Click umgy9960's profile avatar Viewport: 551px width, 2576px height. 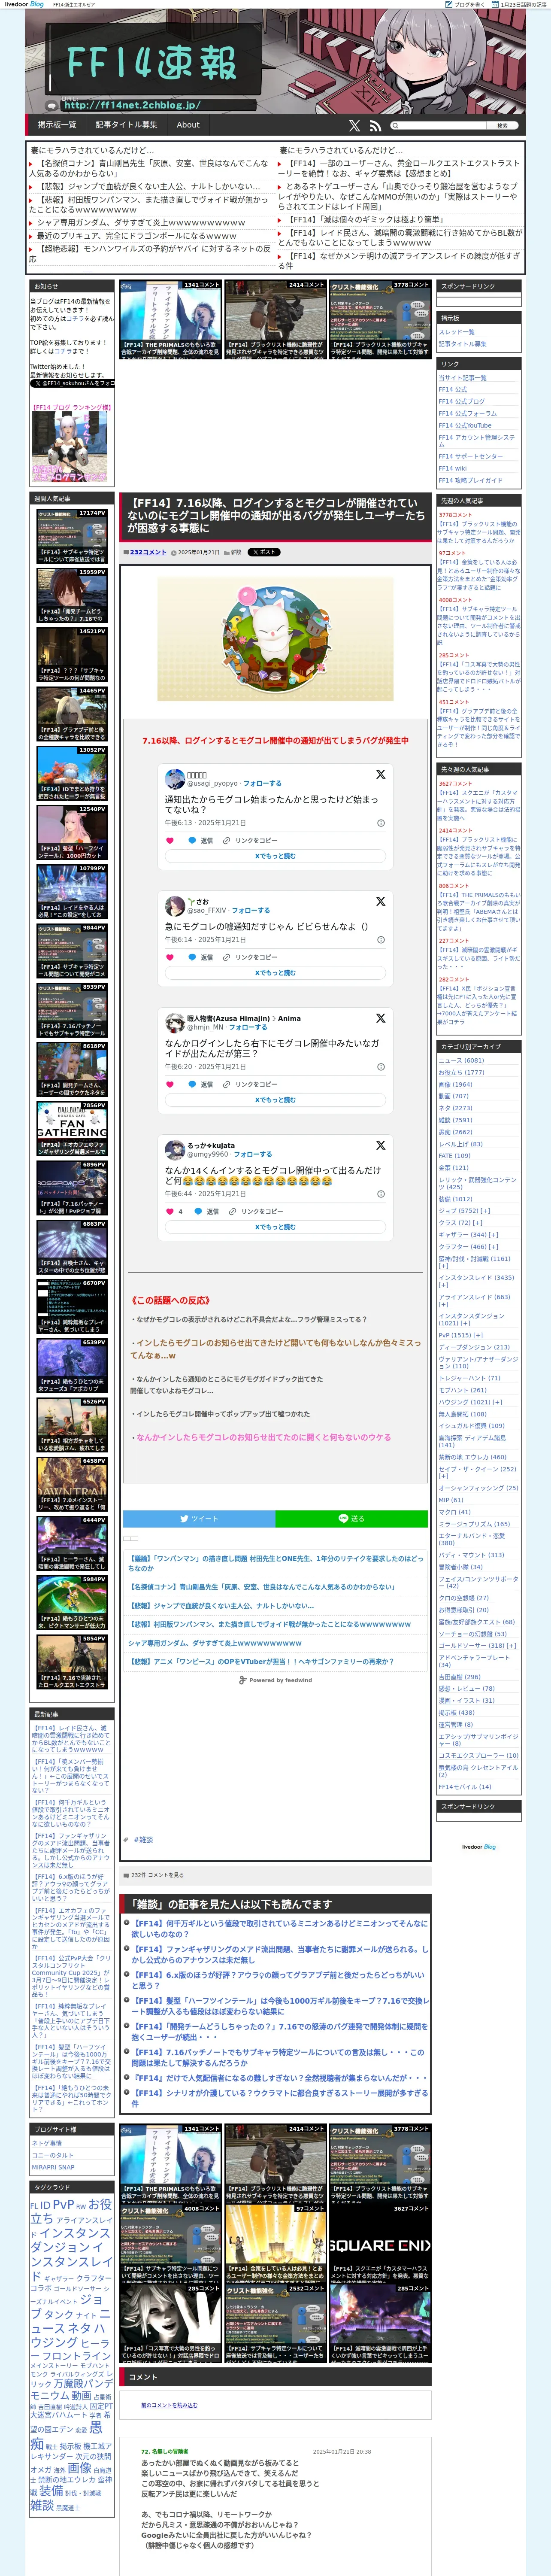click(x=175, y=1150)
